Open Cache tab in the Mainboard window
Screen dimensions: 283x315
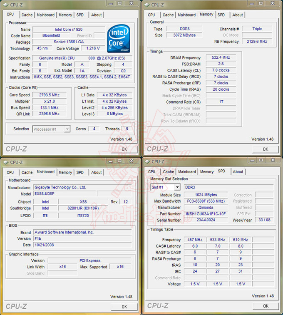tap(27, 172)
